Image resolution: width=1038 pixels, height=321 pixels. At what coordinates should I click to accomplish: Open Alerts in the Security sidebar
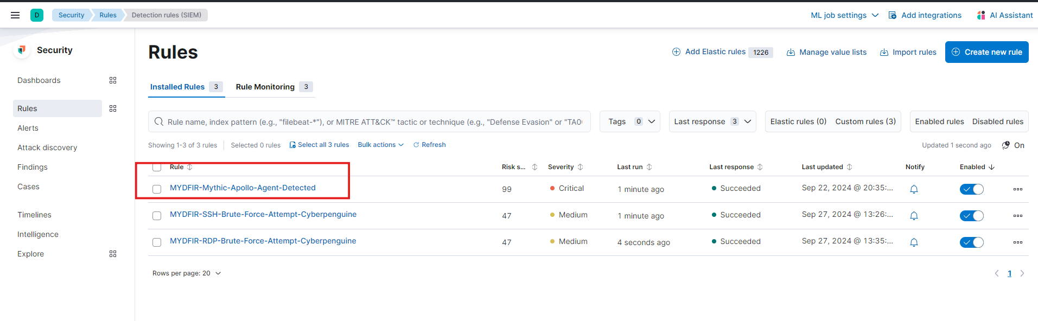28,128
